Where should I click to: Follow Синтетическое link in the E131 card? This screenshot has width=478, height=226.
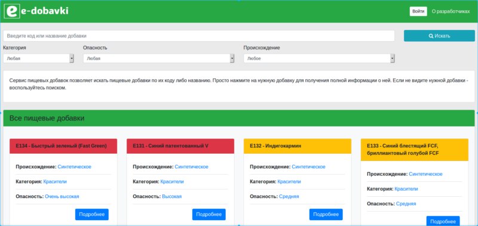(191, 167)
